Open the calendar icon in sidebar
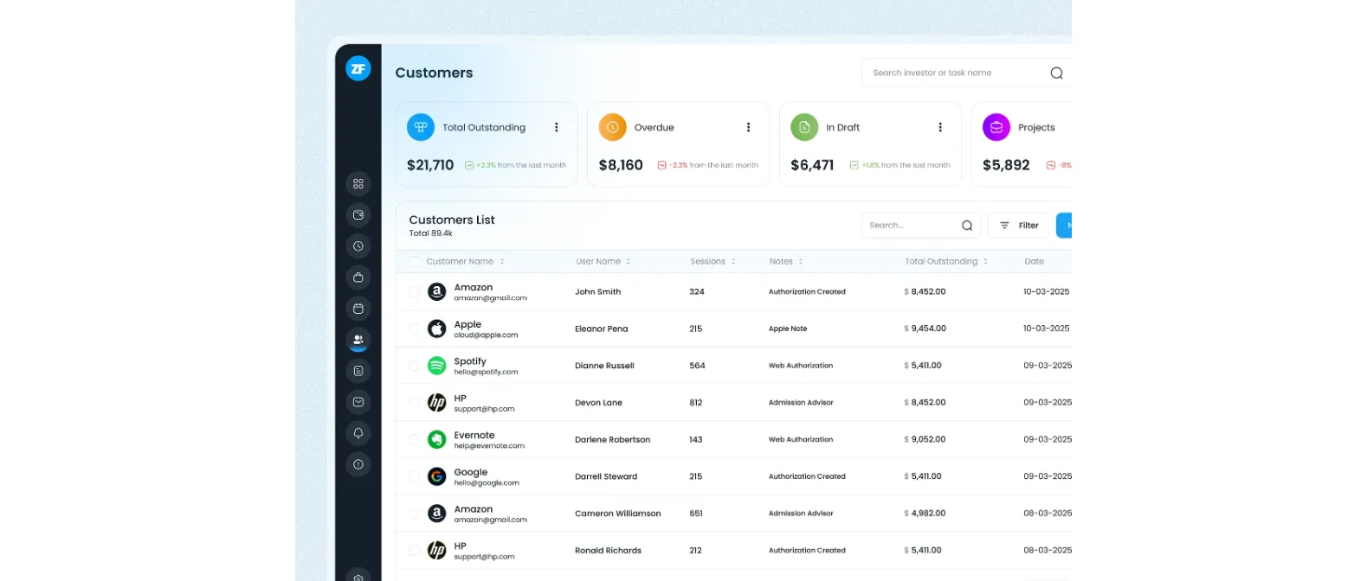Viewport: 1367px width, 581px height. (x=358, y=309)
